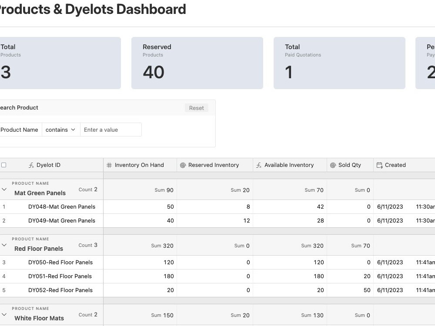Click Created date 6/11/2023 for DY050
The width and height of the screenshot is (435, 326).
(x=390, y=263)
